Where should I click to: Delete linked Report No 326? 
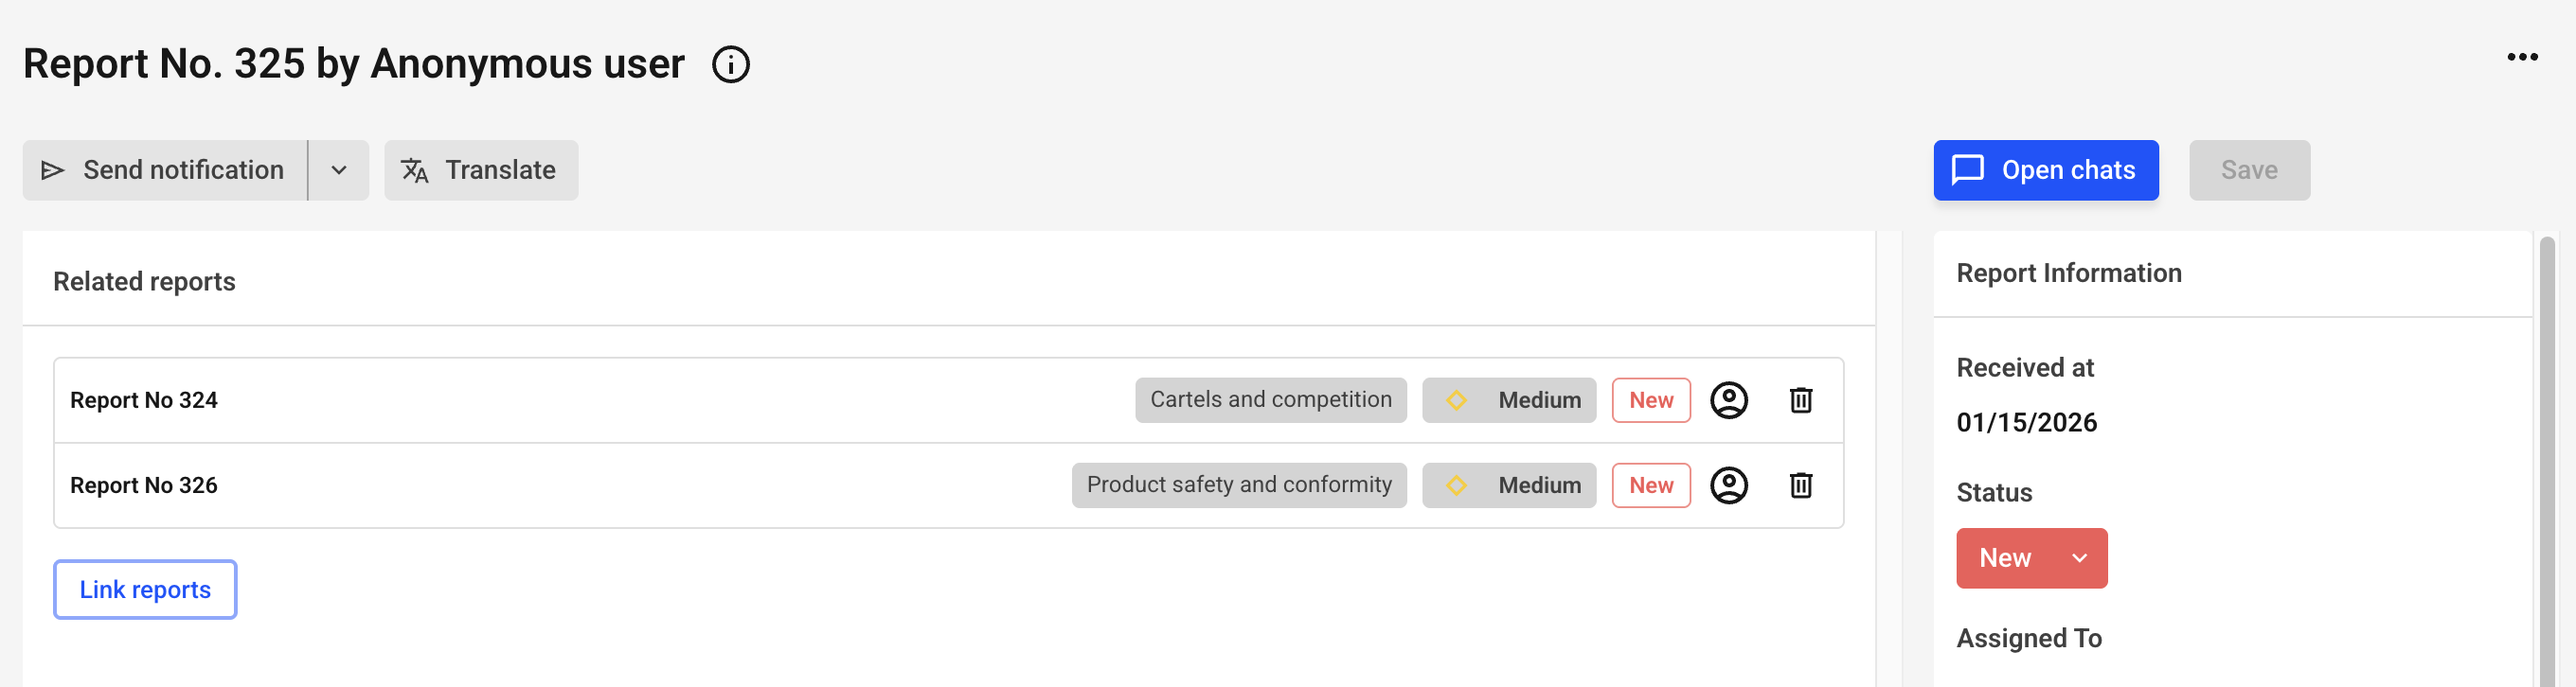(x=1800, y=485)
